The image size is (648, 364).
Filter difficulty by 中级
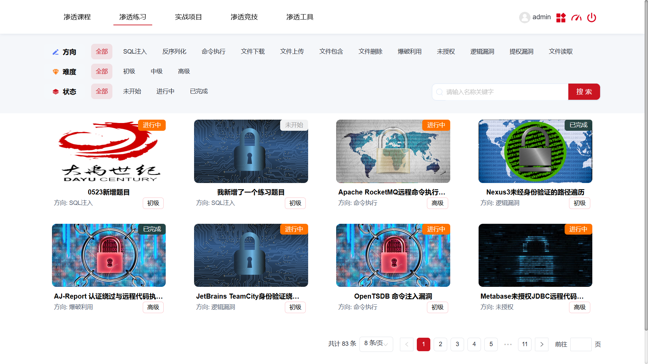[157, 71]
